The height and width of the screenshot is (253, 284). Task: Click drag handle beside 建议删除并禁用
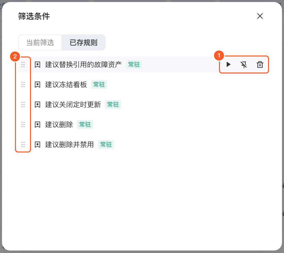[23, 144]
